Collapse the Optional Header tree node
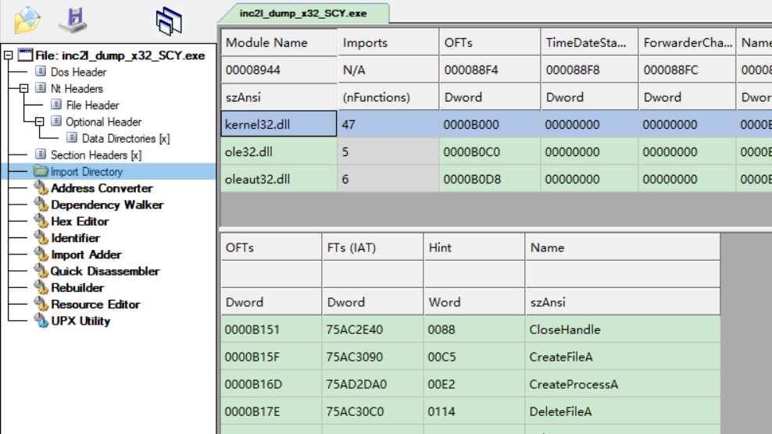 click(39, 122)
